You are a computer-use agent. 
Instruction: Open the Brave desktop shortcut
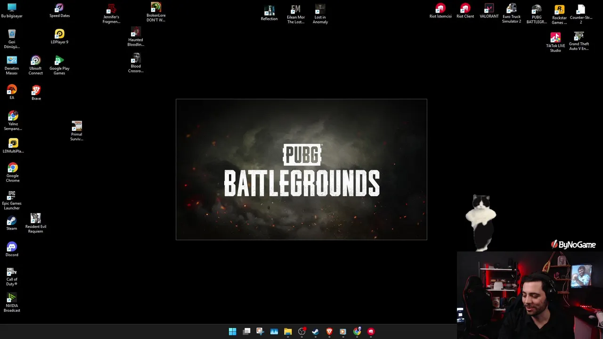click(36, 93)
